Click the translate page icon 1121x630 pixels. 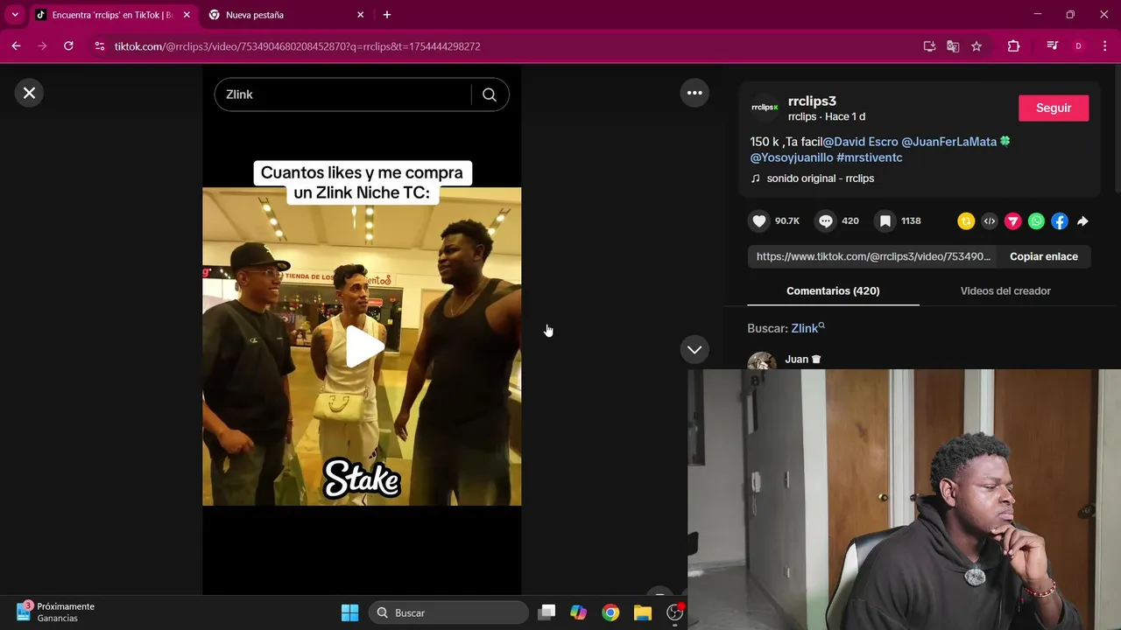pos(953,46)
